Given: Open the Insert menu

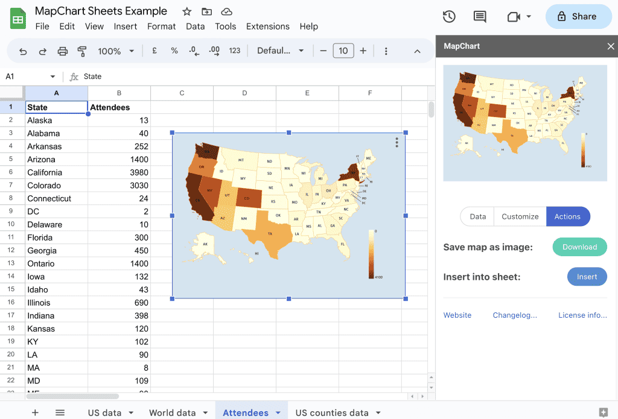Looking at the screenshot, I should [x=126, y=27].
